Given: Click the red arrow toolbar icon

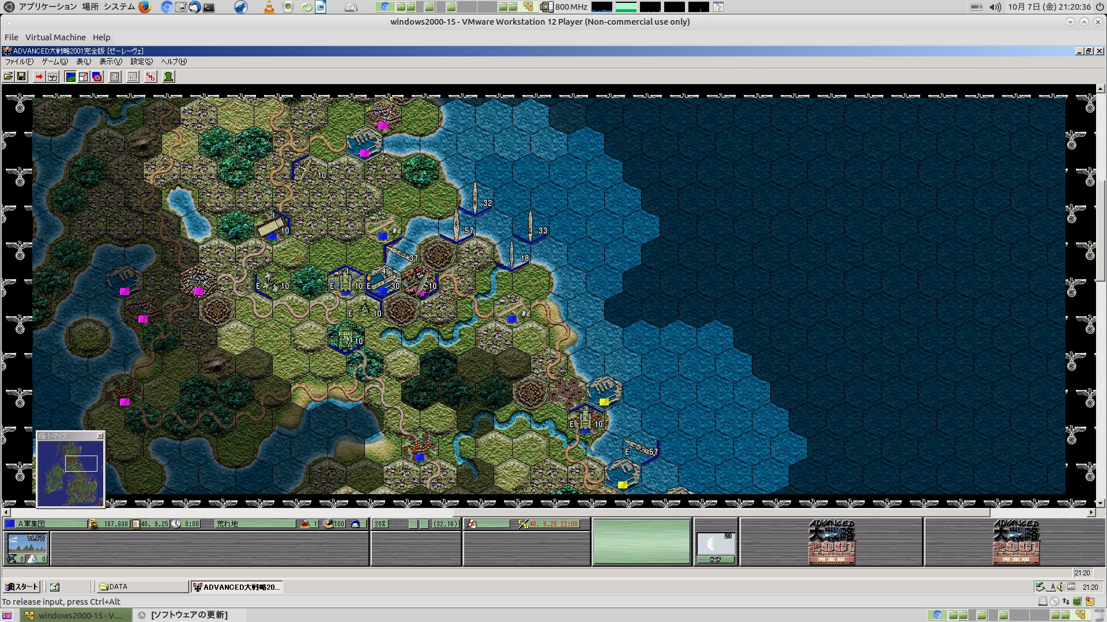Looking at the screenshot, I should coord(39,77).
